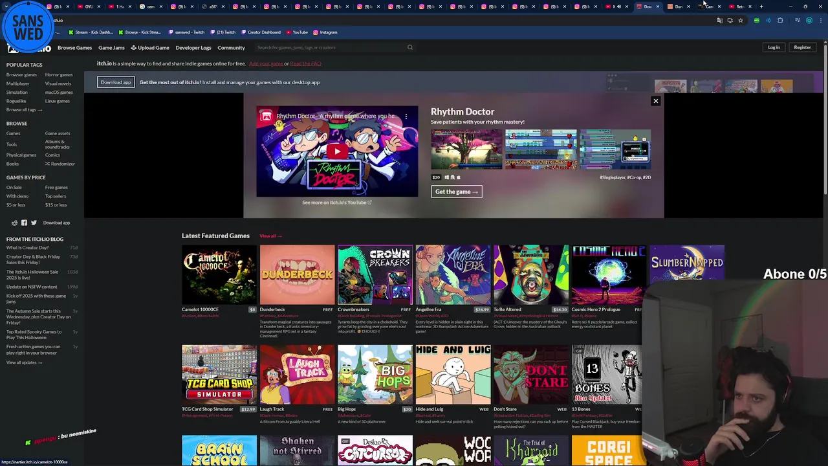Focus the search for games field
This screenshot has width=828, height=466.
[x=330, y=47]
